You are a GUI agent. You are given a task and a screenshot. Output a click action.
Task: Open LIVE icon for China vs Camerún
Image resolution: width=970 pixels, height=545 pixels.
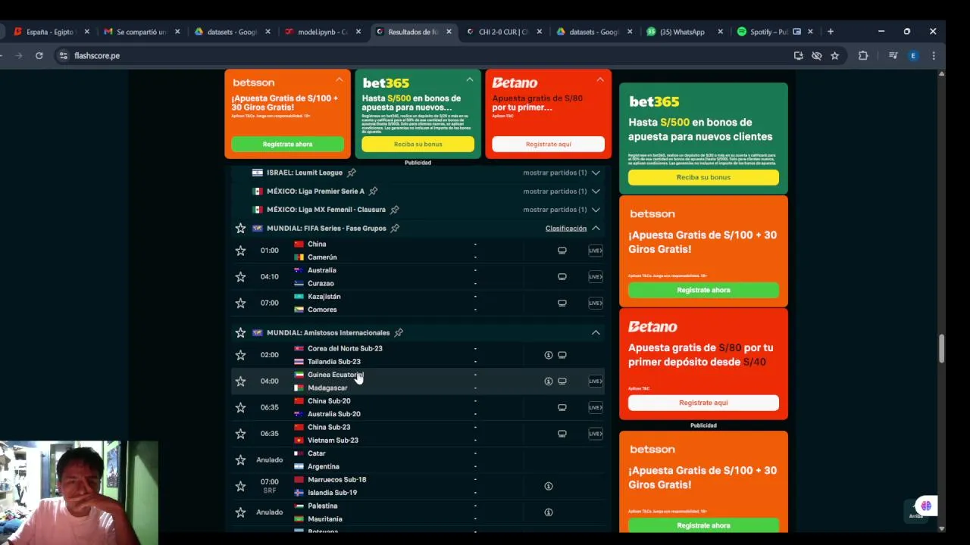point(596,251)
